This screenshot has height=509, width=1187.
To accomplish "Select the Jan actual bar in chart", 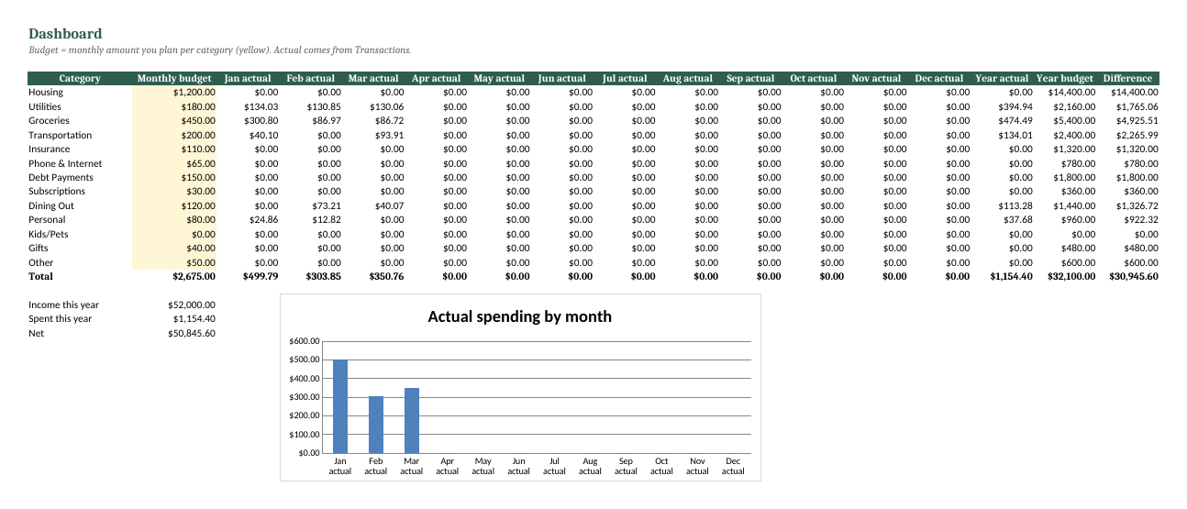I will click(x=340, y=406).
